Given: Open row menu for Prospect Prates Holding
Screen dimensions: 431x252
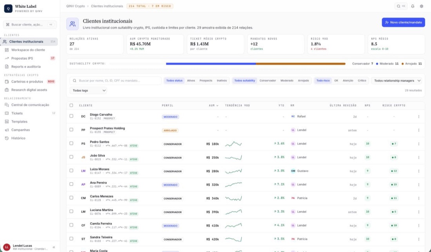Looking at the screenshot, I should 418,130.
